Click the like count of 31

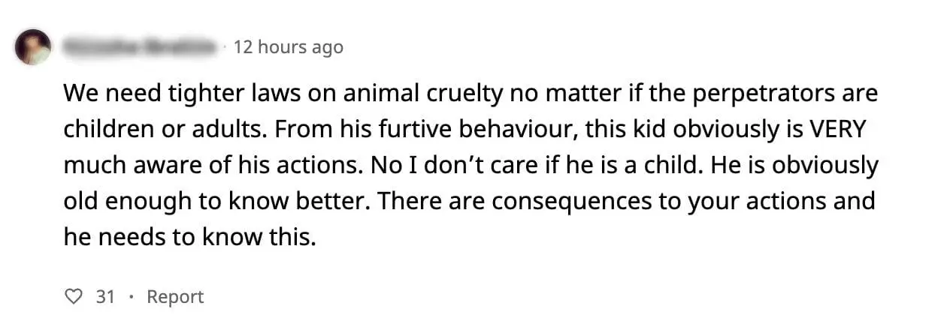[105, 297]
